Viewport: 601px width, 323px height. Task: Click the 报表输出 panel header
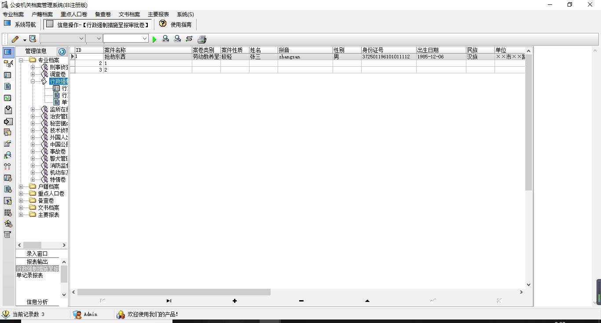(37, 262)
